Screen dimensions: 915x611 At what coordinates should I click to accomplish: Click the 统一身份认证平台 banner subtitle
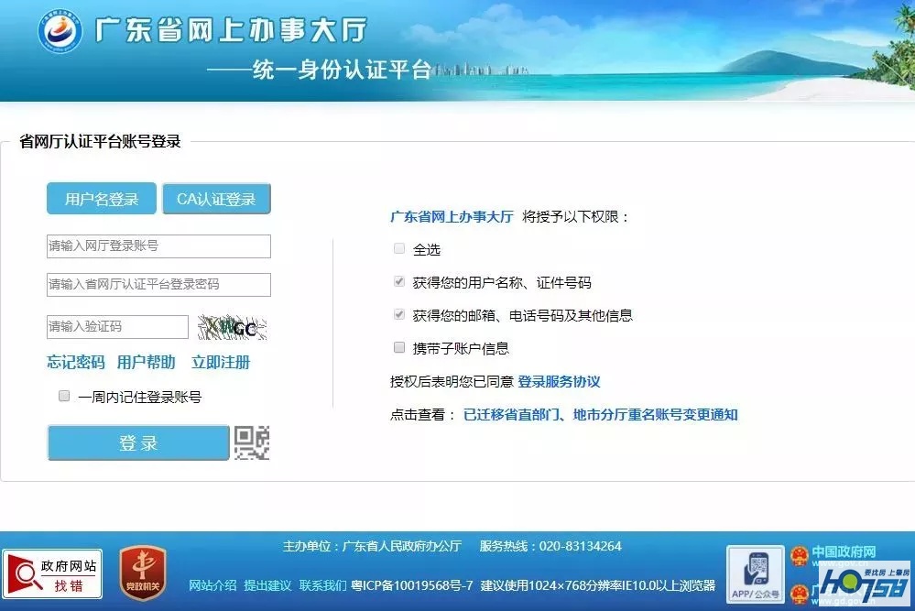tap(342, 70)
